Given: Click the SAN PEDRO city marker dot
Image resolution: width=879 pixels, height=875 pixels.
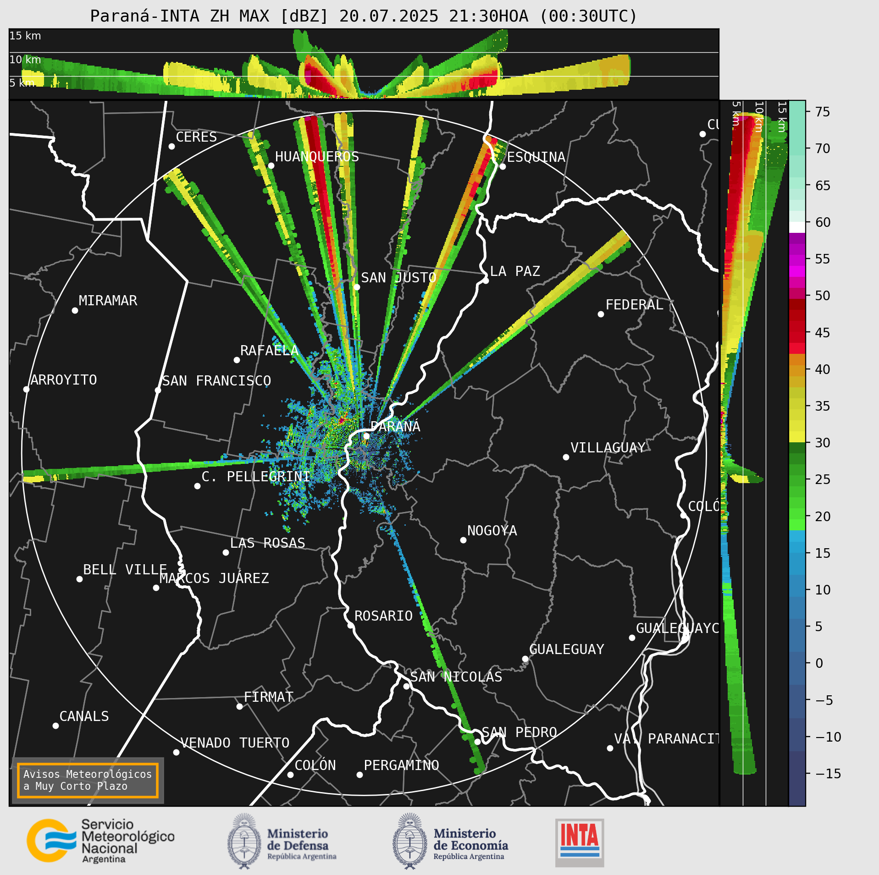Looking at the screenshot, I should pos(477,742).
